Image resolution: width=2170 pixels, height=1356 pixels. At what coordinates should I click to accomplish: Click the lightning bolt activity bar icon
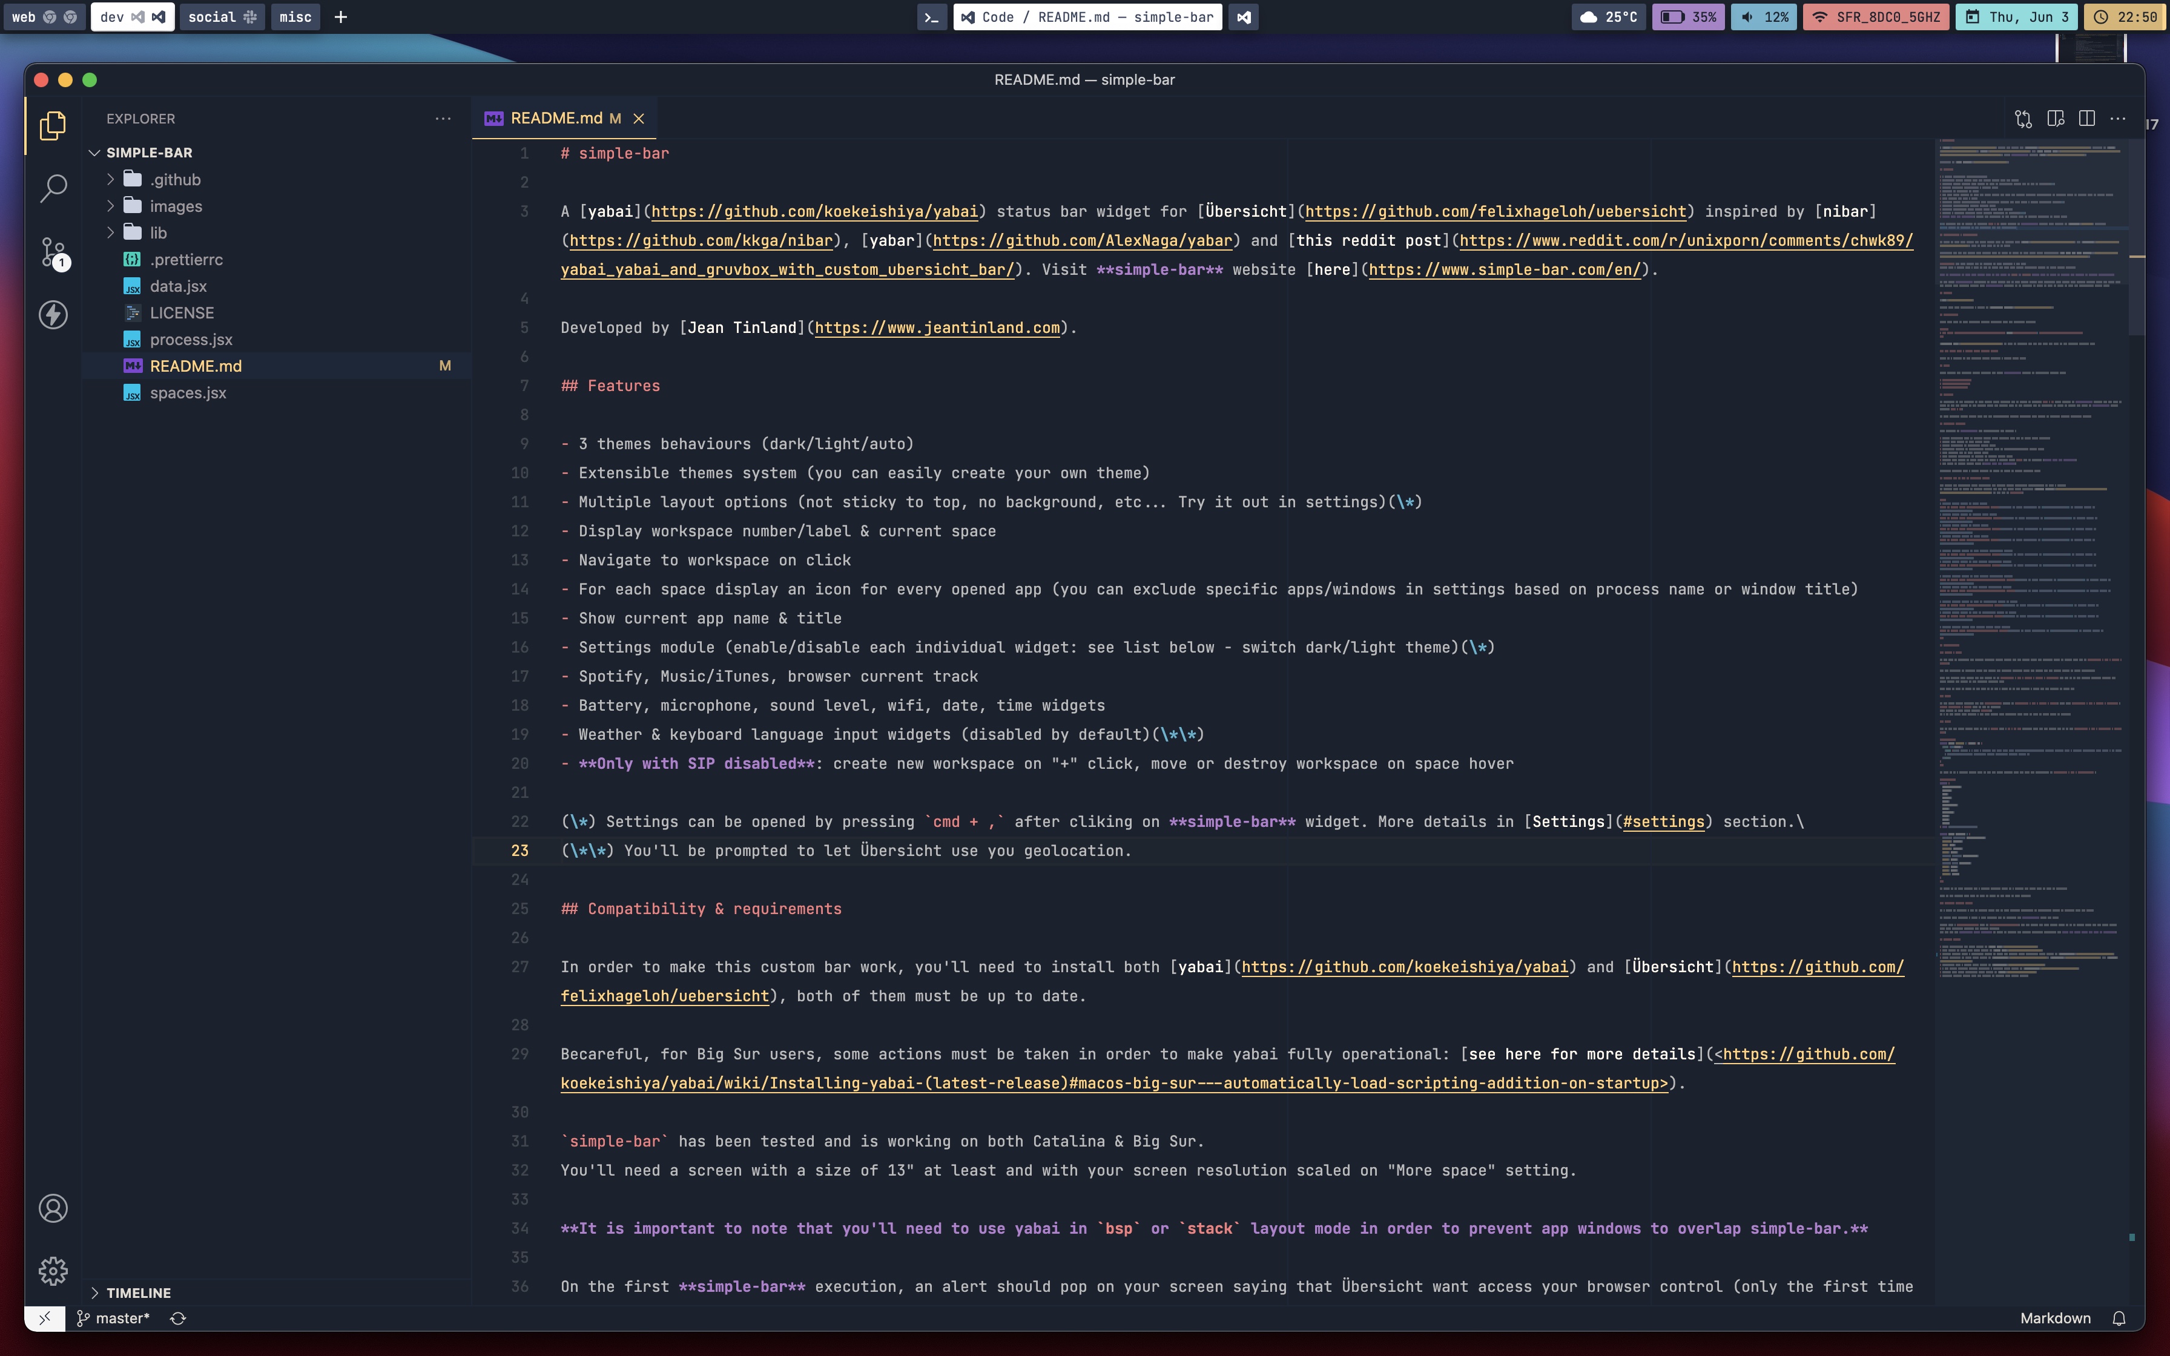pyautogui.click(x=53, y=315)
